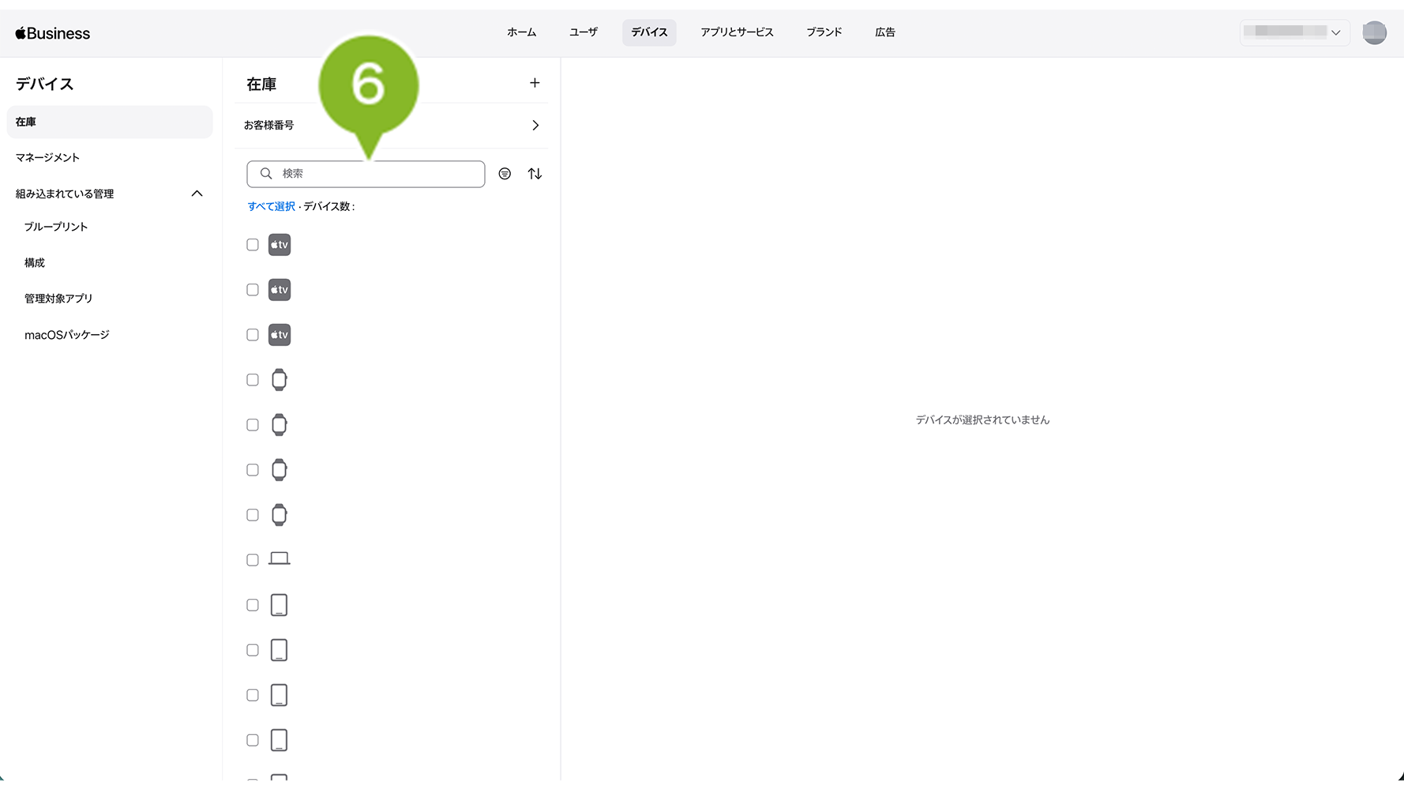Click the すべて選択 link
Screen dimensions: 1404x790
point(271,206)
